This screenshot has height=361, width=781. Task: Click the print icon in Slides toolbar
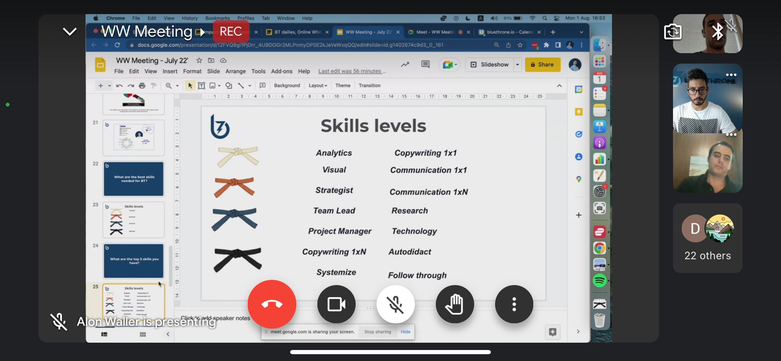(142, 86)
